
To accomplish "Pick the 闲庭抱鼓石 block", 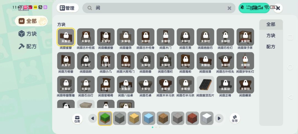I will [206, 37].
